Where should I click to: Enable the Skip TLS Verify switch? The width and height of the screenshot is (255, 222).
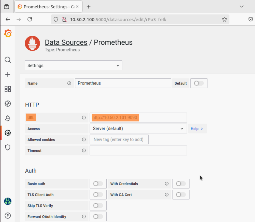pyautogui.click(x=98, y=205)
